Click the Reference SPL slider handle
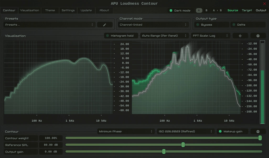The height and width of the screenshot is (158, 269). [183, 145]
